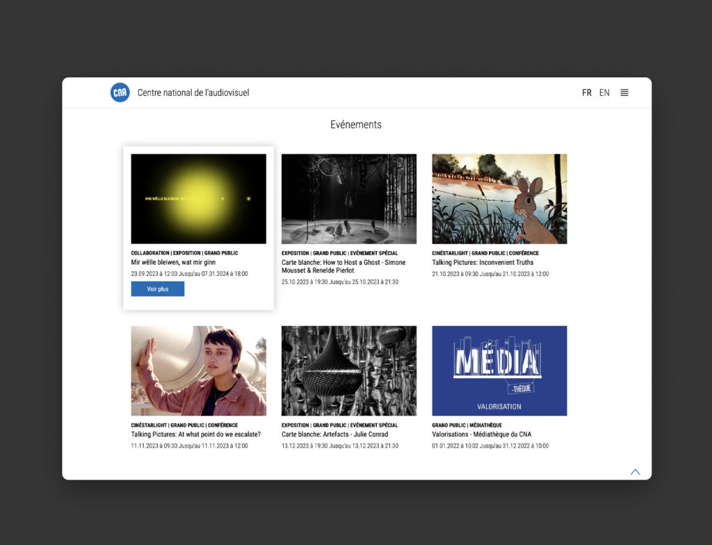Screen dimensions: 712x545
Task: Open 'Valorisations - Médiathèque du CNA' title
Action: click(x=481, y=434)
